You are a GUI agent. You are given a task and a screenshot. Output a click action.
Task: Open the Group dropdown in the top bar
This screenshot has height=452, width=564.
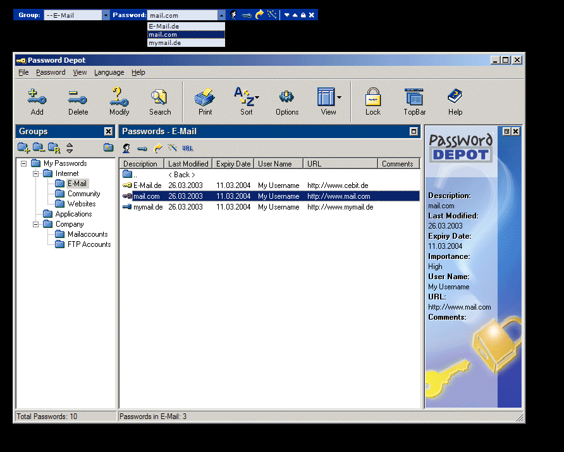click(x=106, y=15)
